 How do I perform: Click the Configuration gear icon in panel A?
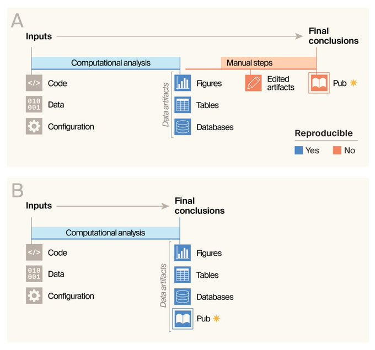[x=34, y=126]
